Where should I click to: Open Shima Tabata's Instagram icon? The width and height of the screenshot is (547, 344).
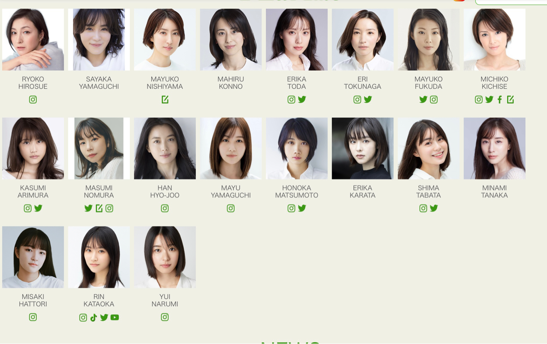coord(423,209)
